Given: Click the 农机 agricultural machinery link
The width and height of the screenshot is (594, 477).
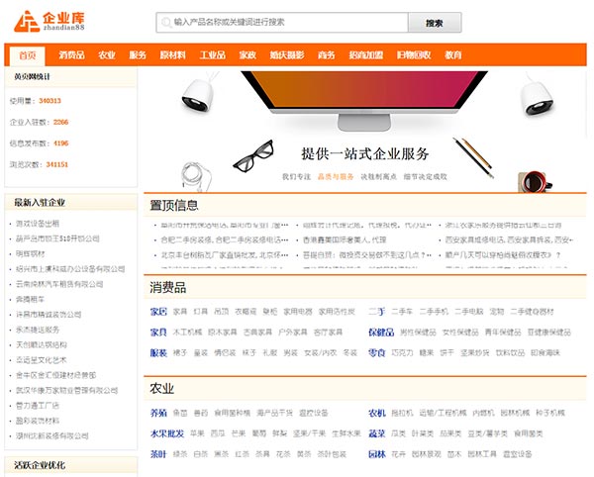Looking at the screenshot, I should (x=376, y=413).
